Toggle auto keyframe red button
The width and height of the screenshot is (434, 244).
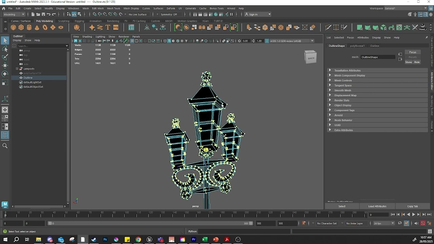(x=423, y=223)
